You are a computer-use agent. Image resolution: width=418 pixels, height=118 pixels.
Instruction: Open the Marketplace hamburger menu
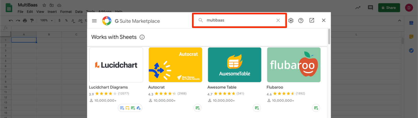click(x=94, y=21)
